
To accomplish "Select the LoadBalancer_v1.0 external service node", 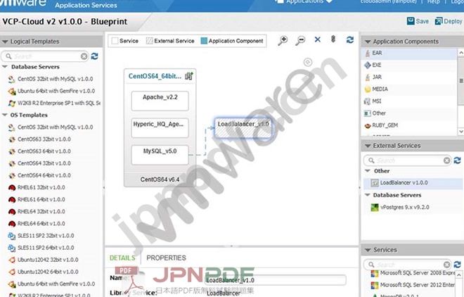I will 243,127.
